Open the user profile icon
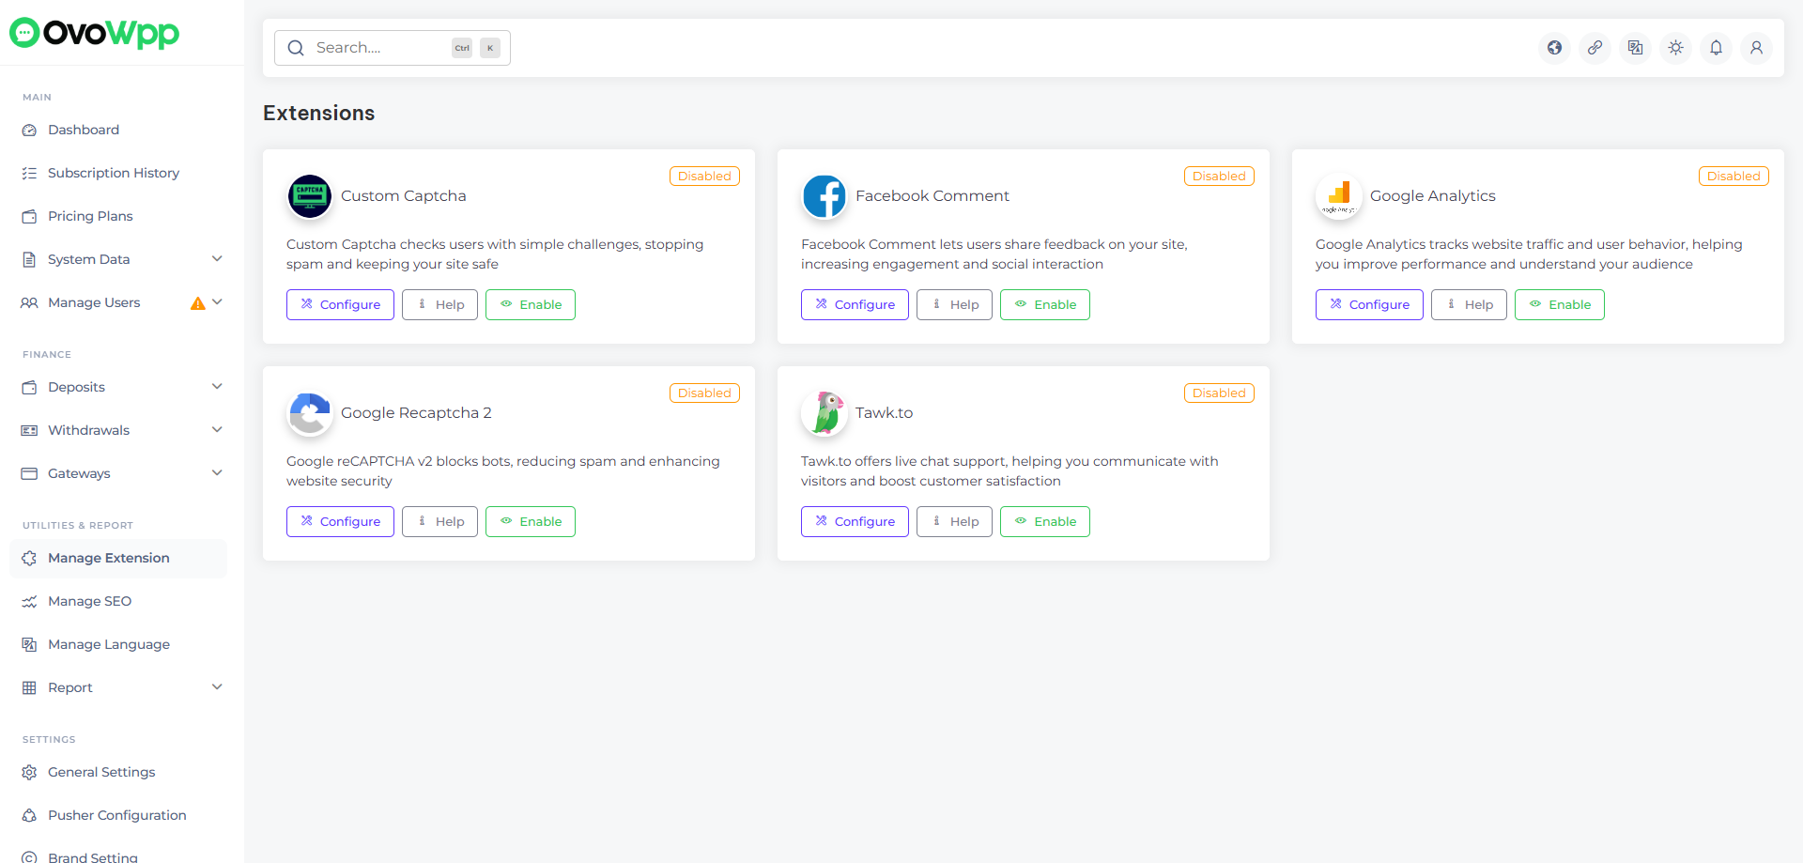This screenshot has width=1803, height=863. (x=1757, y=48)
